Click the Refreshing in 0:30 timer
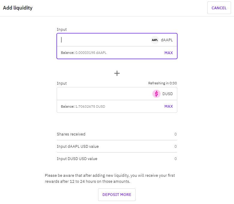The width and height of the screenshot is (234, 204). pos(162,83)
